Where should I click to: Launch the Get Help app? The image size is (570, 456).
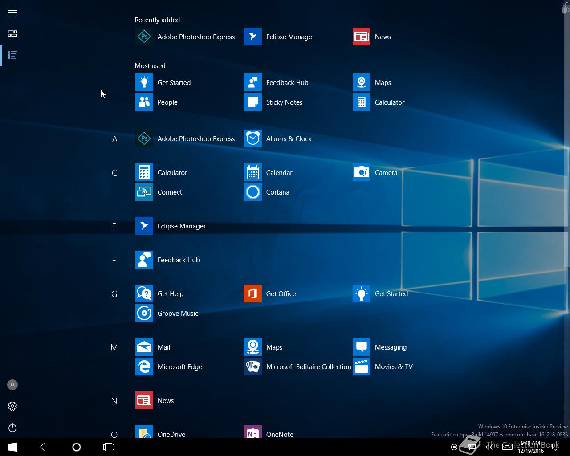pyautogui.click(x=160, y=293)
